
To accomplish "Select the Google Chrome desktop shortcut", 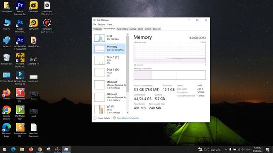I will point(6,113).
